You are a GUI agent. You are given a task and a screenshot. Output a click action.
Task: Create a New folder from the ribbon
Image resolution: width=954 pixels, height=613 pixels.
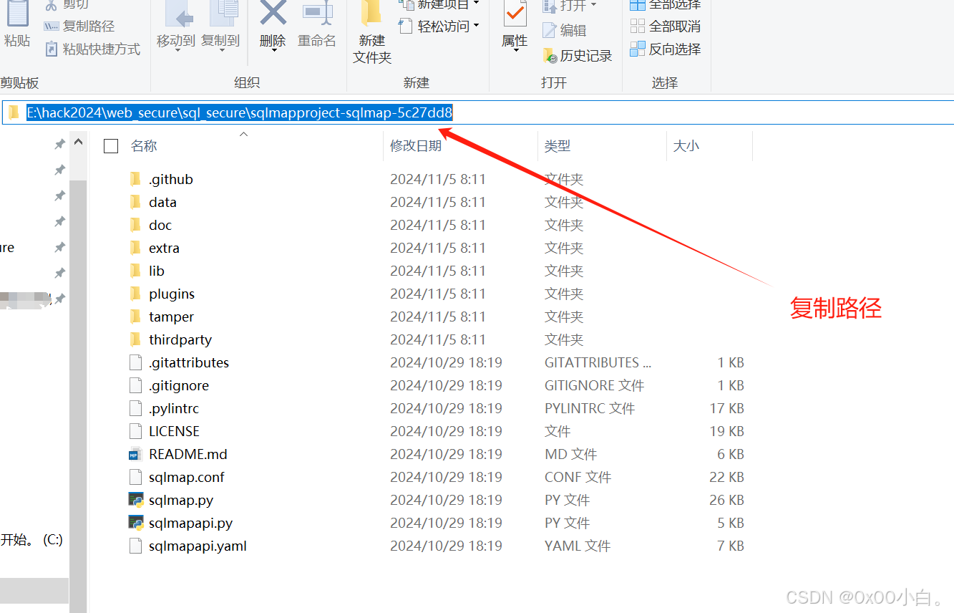pos(372,33)
